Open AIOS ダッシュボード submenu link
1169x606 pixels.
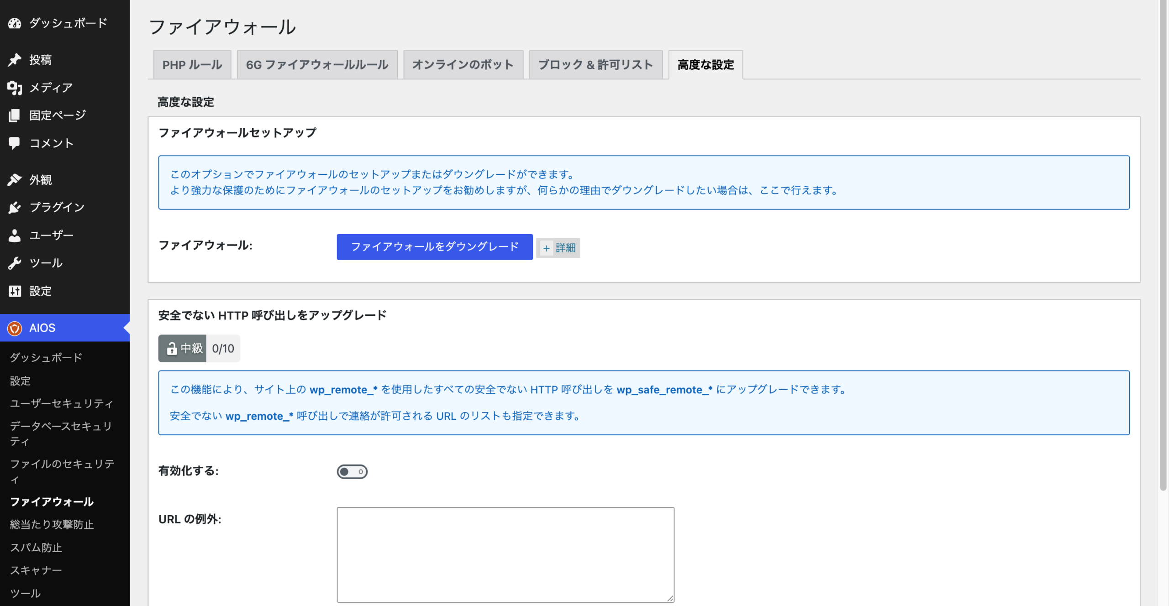[x=46, y=357]
